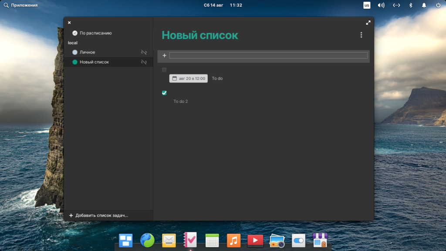Open the notifications bell indicator

(424, 5)
